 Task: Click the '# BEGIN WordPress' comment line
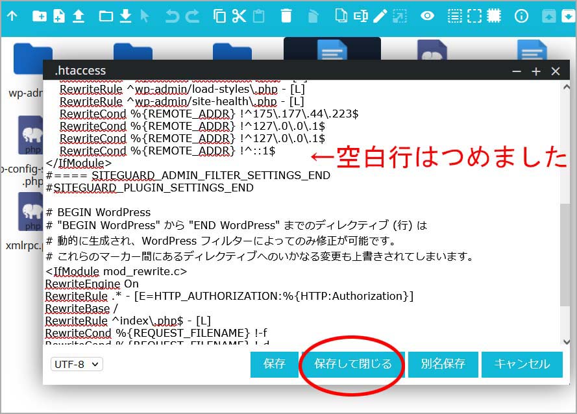[98, 212]
